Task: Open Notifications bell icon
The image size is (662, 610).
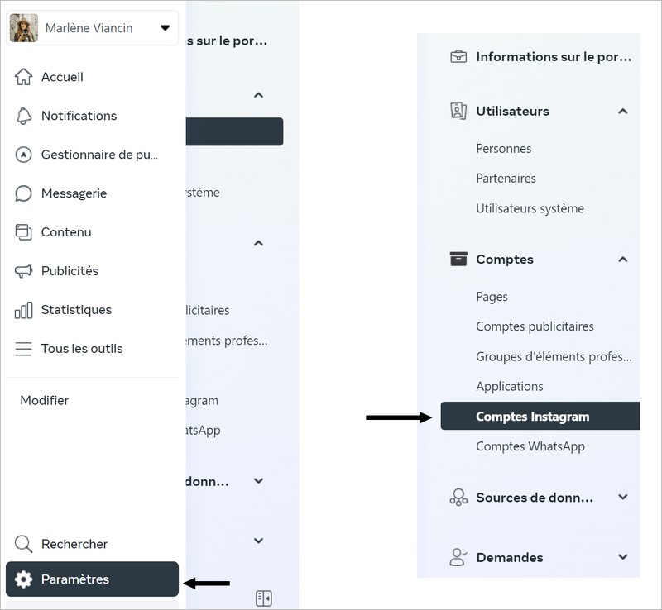Action: click(24, 116)
